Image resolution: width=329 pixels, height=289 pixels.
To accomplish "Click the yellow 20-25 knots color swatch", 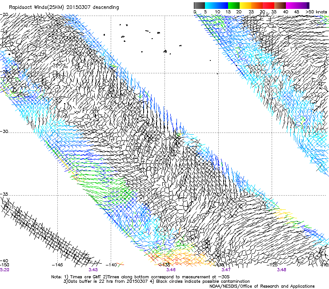I will click(x=245, y=5).
